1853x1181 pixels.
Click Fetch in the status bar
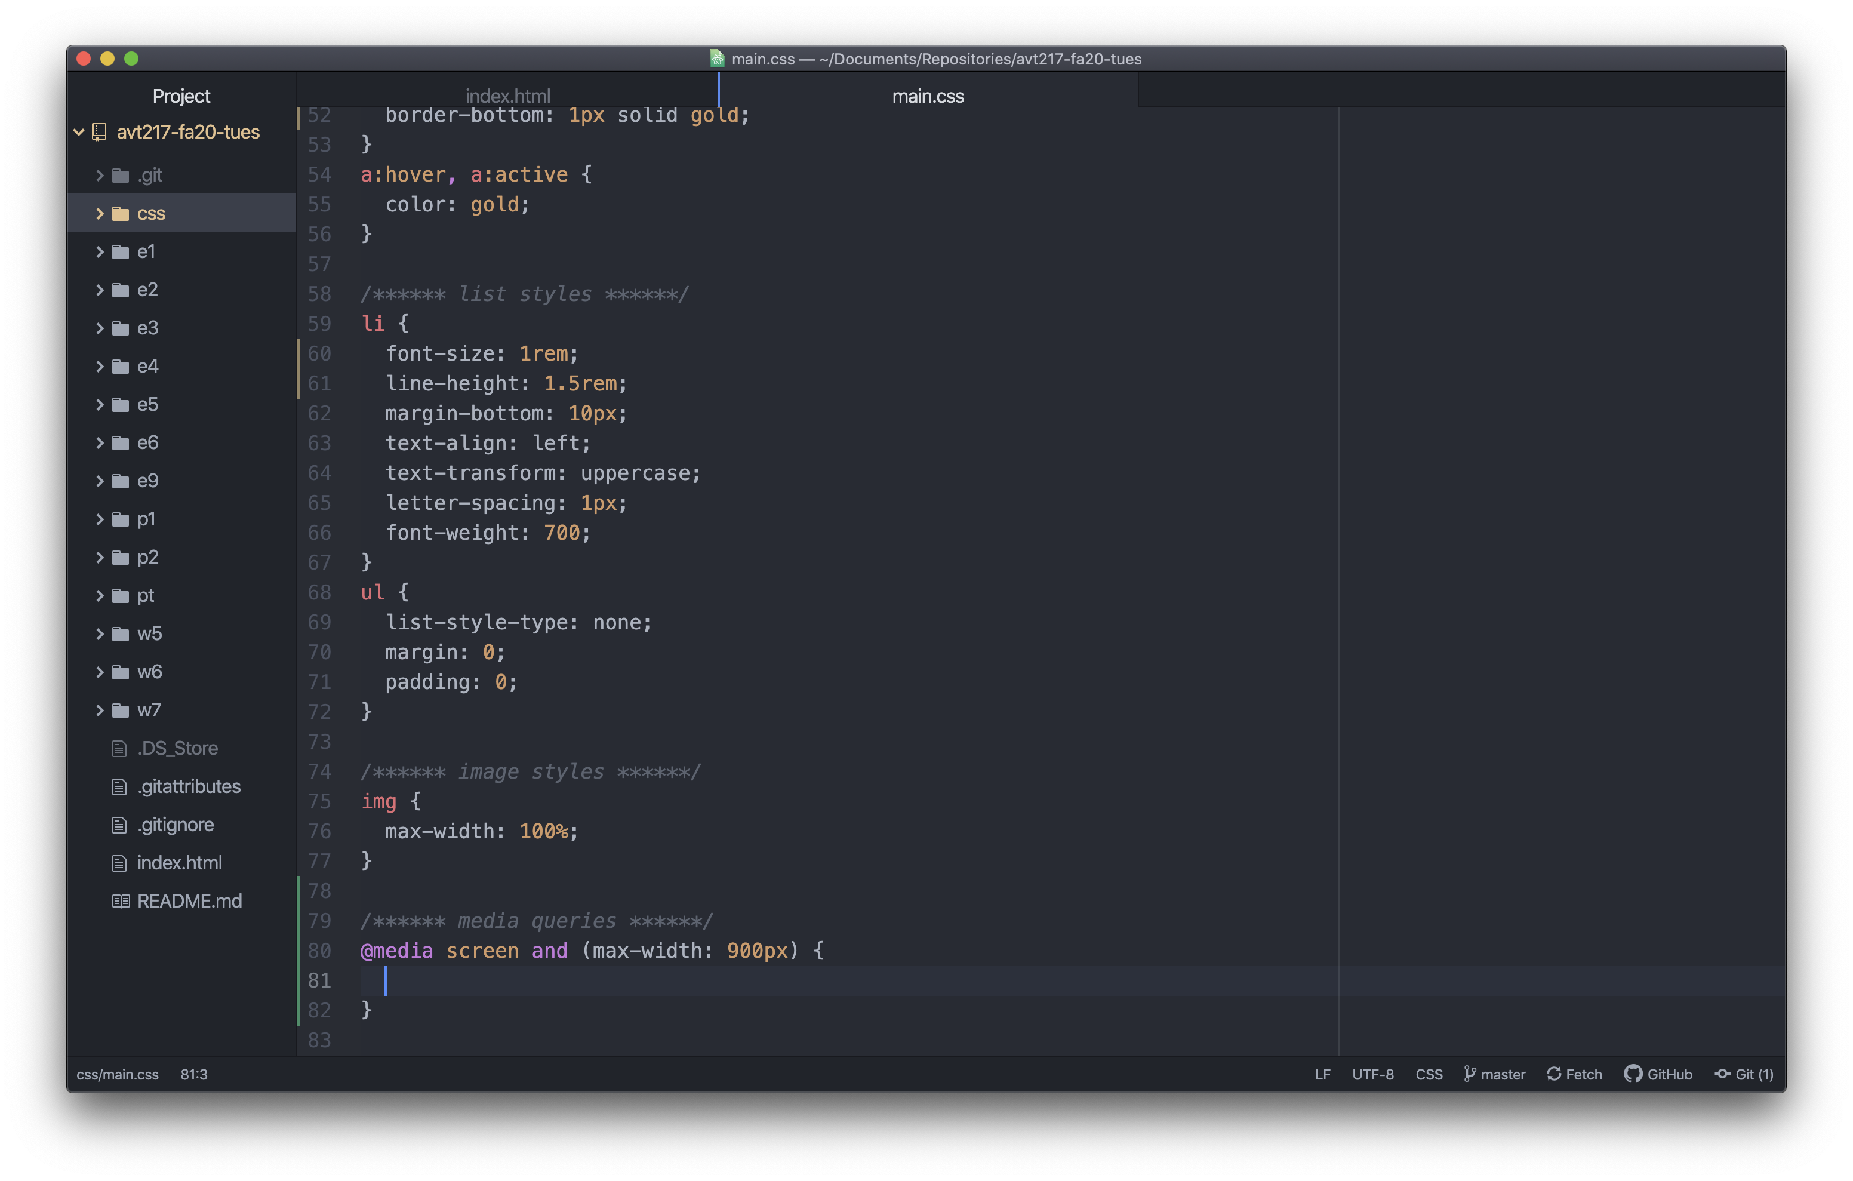click(x=1574, y=1074)
